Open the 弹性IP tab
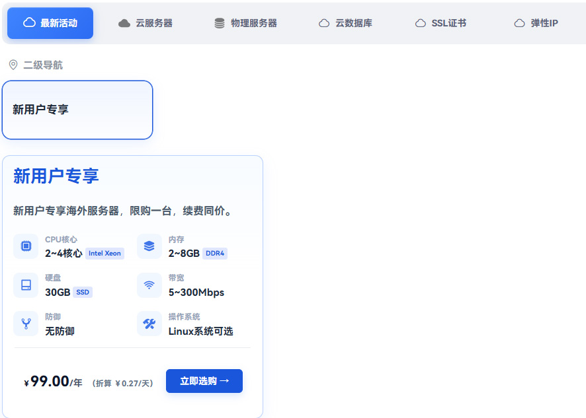This screenshot has width=586, height=418. 536,23
